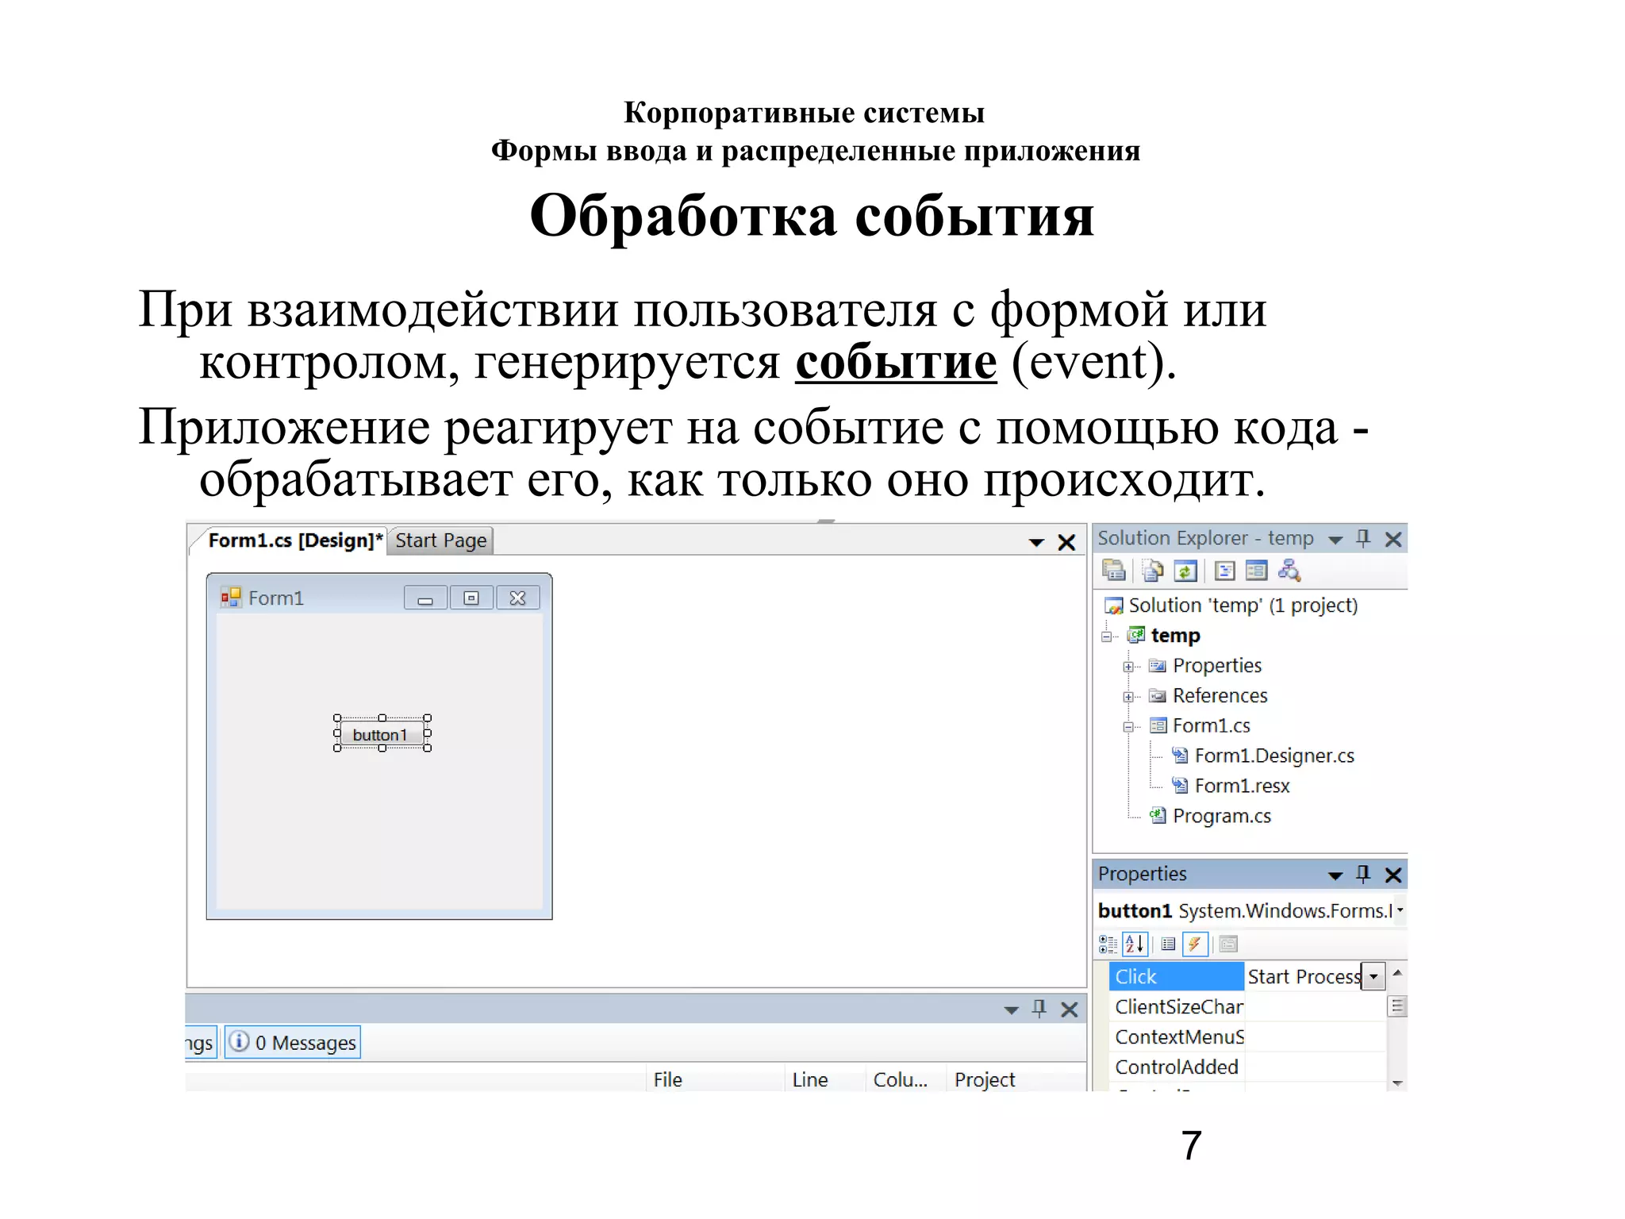This screenshot has width=1625, height=1219.
Task: Open active files dropdown in document area
Action: [x=1036, y=543]
